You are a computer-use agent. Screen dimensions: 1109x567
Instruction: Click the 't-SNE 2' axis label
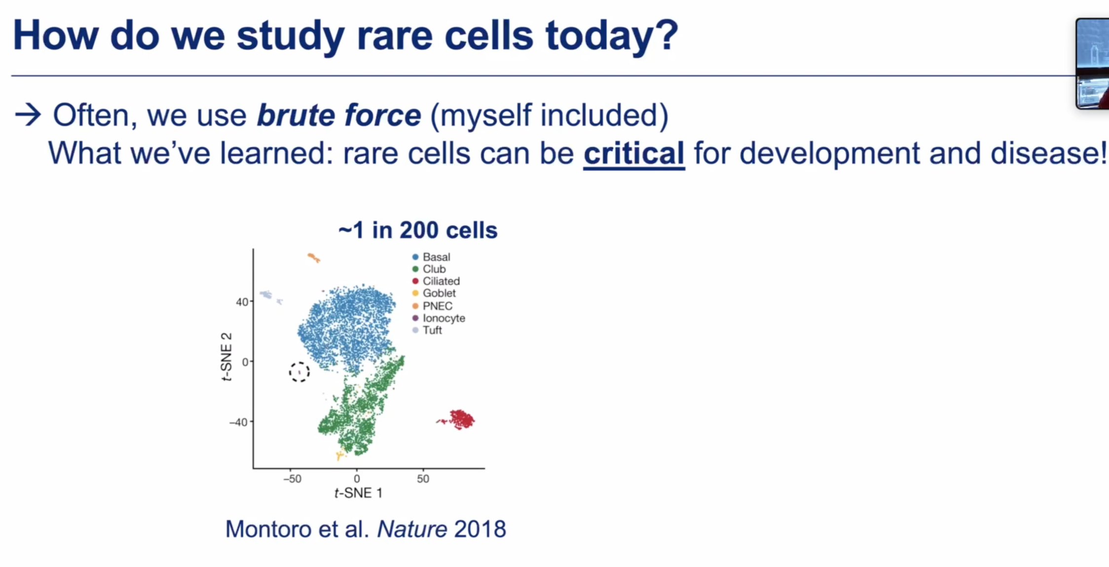226,357
